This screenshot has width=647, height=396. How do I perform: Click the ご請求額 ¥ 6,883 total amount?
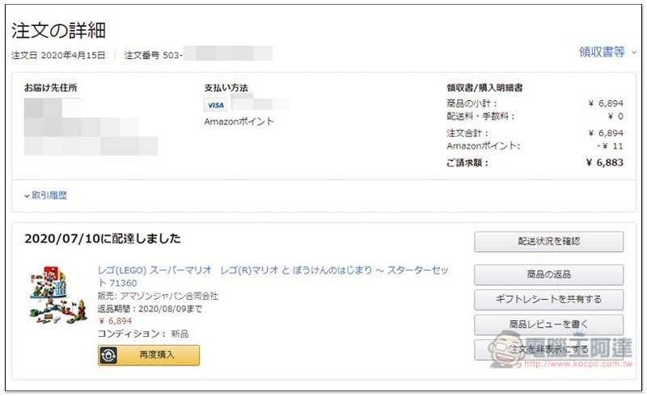[535, 163]
